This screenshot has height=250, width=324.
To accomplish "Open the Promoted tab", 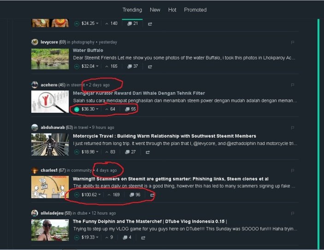I will tap(195, 10).
